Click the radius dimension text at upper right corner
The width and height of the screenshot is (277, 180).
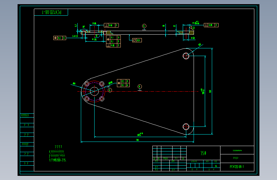[x=200, y=45]
